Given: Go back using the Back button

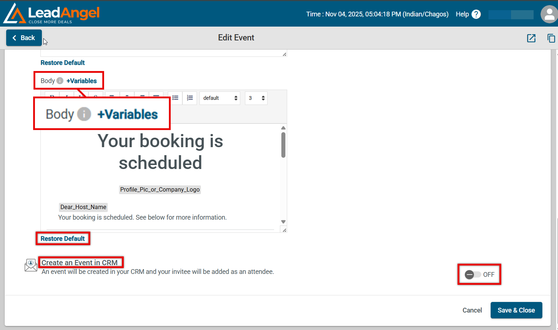Looking at the screenshot, I should [24, 38].
